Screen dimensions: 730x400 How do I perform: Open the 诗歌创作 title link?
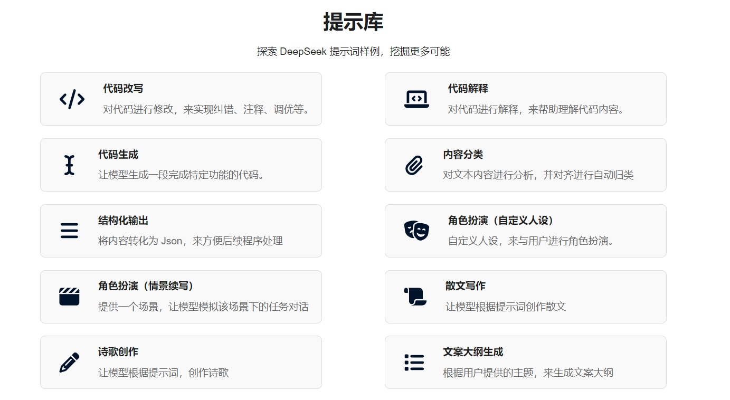click(x=118, y=352)
